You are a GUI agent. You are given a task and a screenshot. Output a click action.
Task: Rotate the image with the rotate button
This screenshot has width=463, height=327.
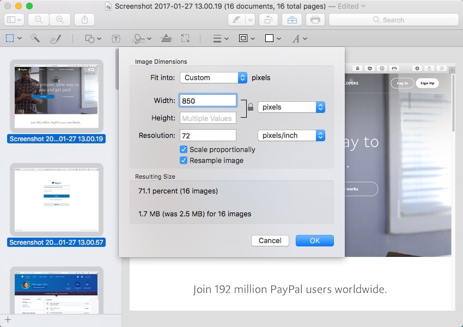tap(268, 20)
